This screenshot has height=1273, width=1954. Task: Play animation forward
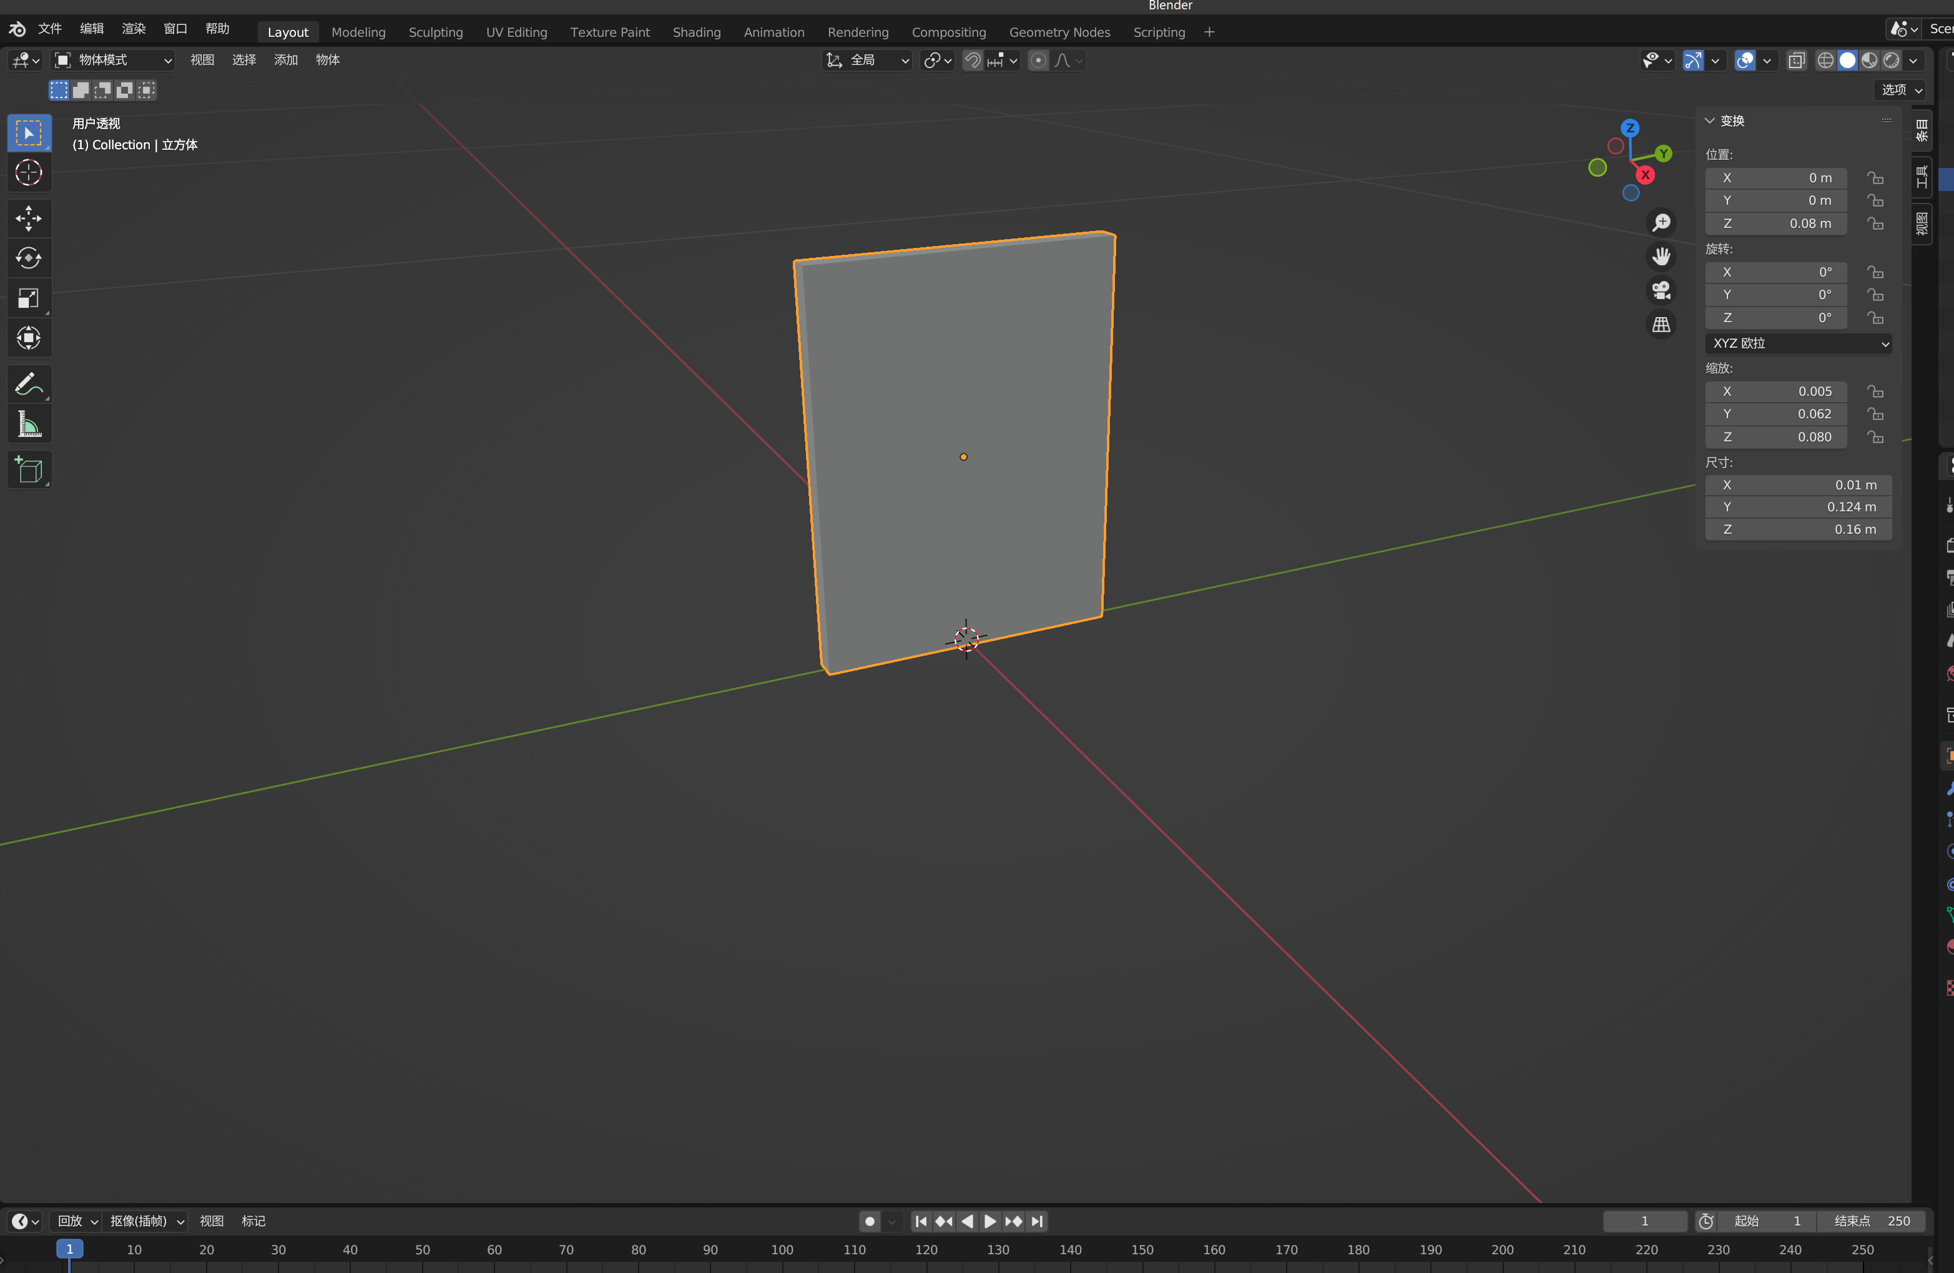(990, 1221)
